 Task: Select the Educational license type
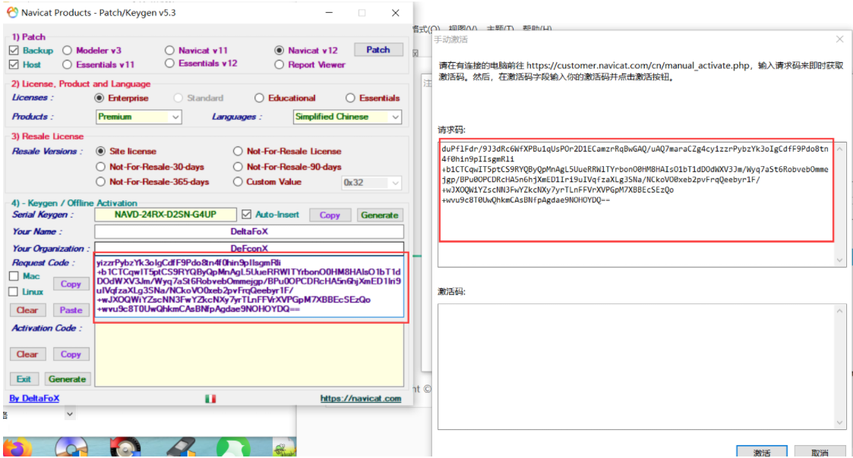259,99
